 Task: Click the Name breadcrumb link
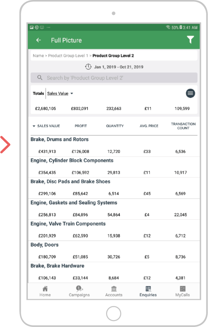click(38, 56)
